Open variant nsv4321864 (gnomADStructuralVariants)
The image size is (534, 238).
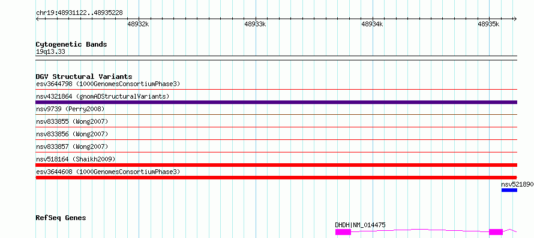[103, 96]
